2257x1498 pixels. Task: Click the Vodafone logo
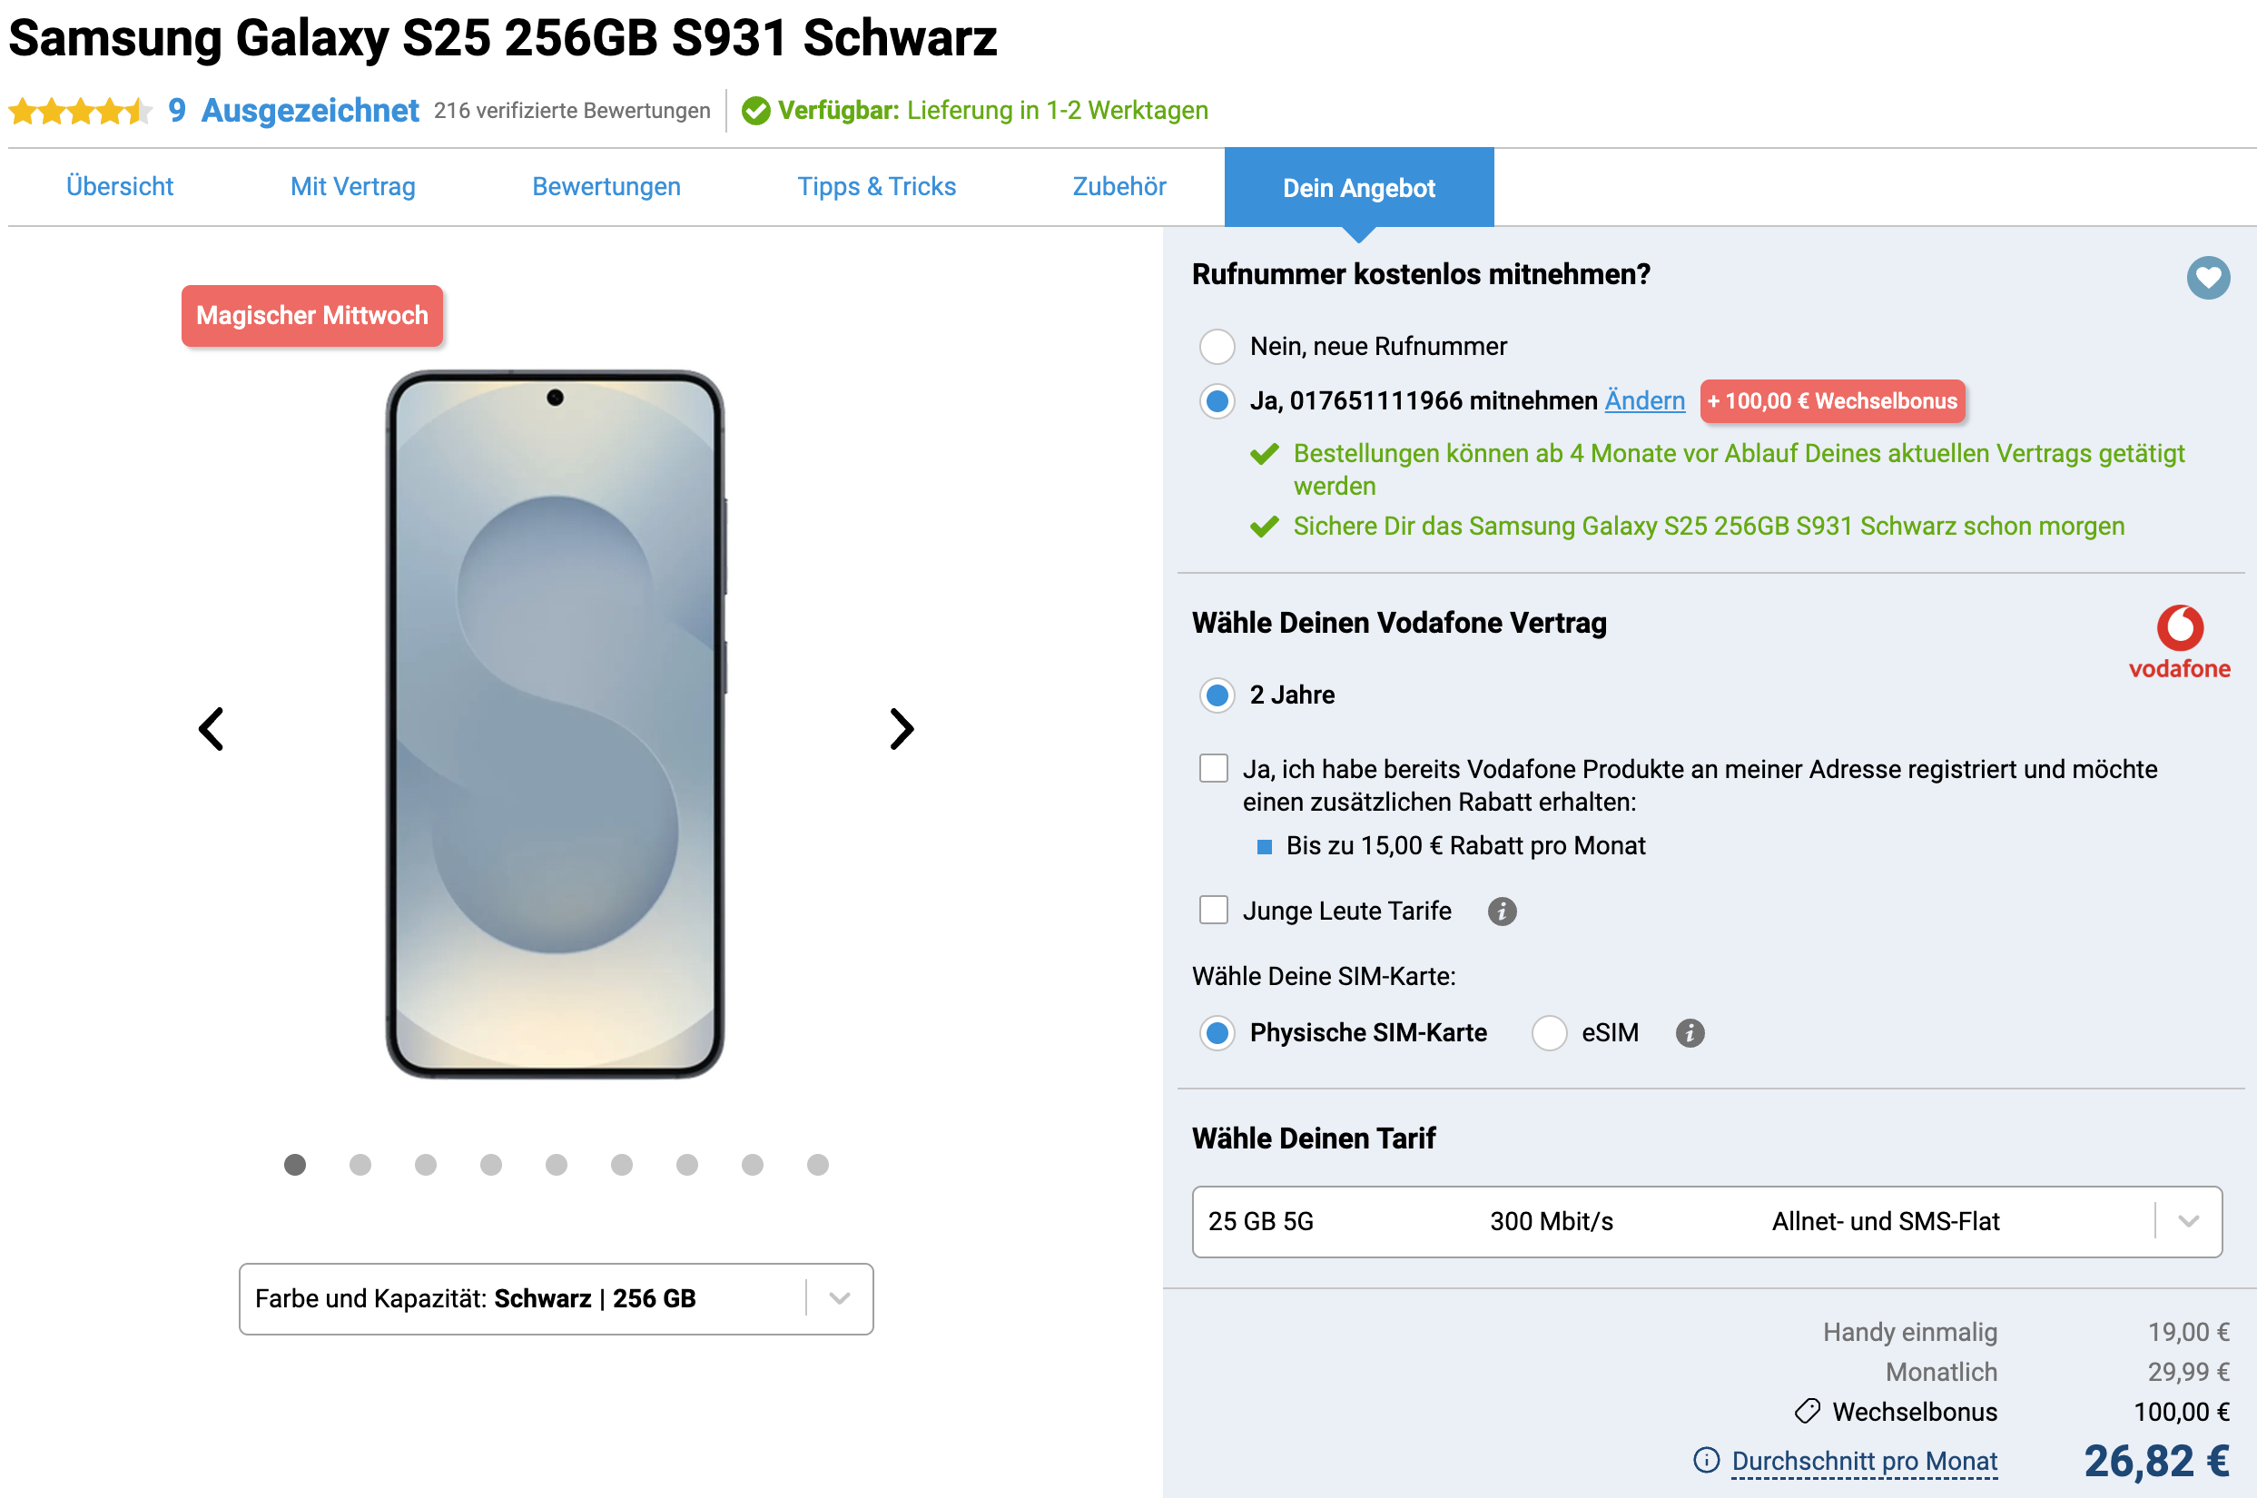[2179, 642]
